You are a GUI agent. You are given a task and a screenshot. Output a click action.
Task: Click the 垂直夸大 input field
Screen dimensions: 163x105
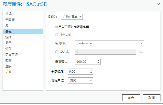pos(86,62)
